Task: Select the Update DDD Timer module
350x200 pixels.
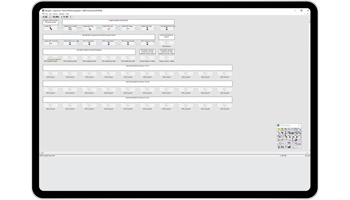Action: [109, 28]
